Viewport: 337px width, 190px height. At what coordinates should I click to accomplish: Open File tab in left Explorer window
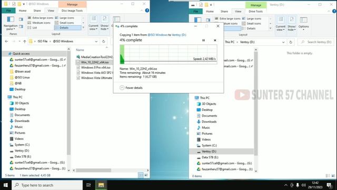(x=8, y=11)
